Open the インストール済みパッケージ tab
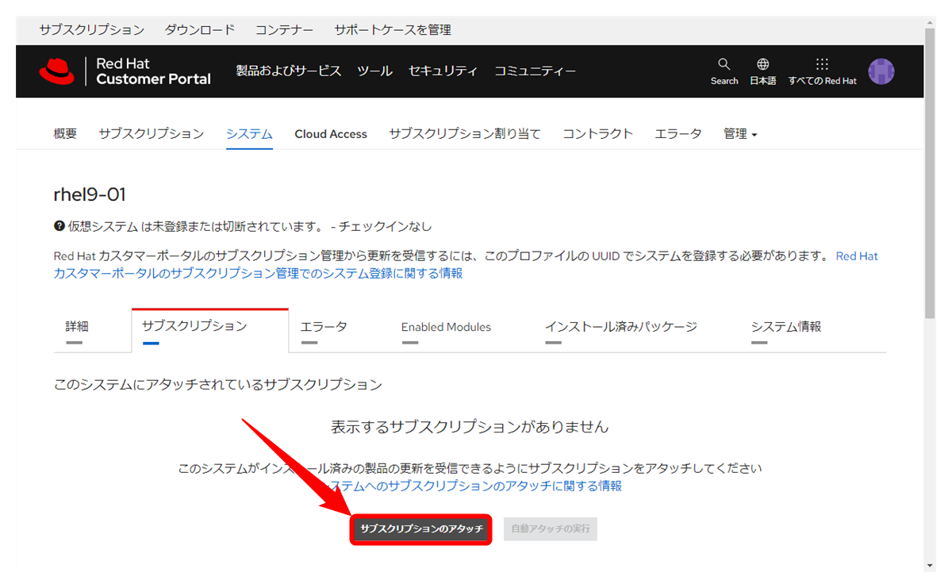 coord(620,327)
